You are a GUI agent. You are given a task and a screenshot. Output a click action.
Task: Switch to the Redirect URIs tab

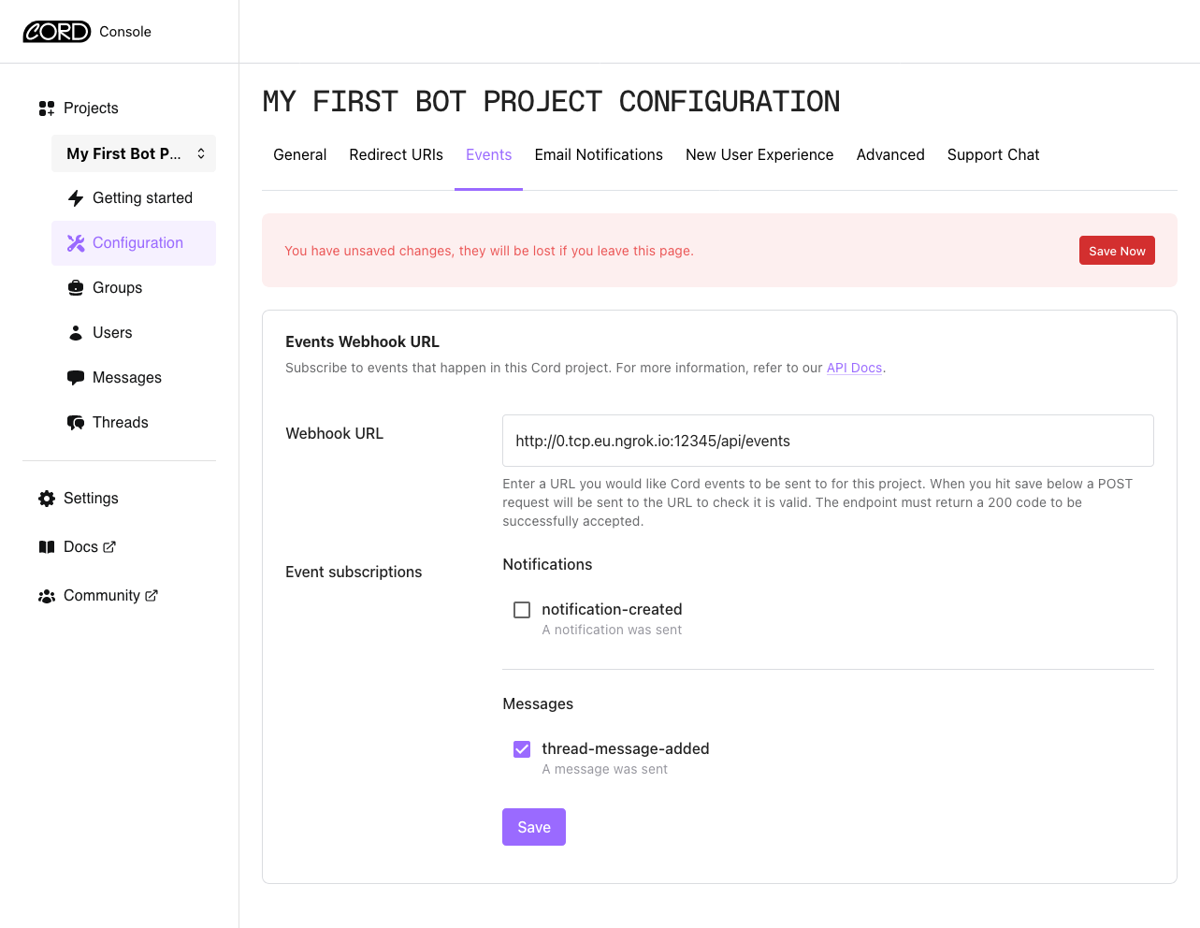pyautogui.click(x=397, y=155)
